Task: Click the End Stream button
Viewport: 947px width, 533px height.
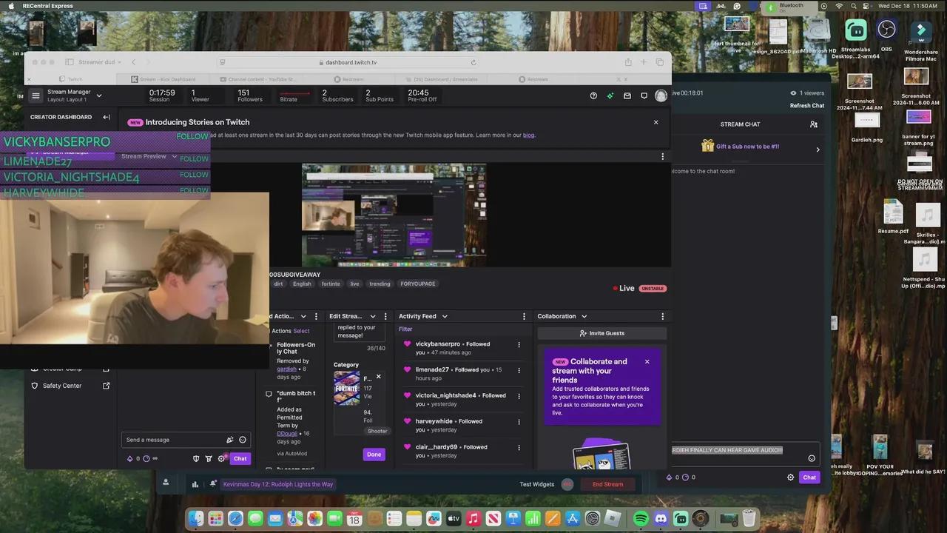Action: coord(607,484)
